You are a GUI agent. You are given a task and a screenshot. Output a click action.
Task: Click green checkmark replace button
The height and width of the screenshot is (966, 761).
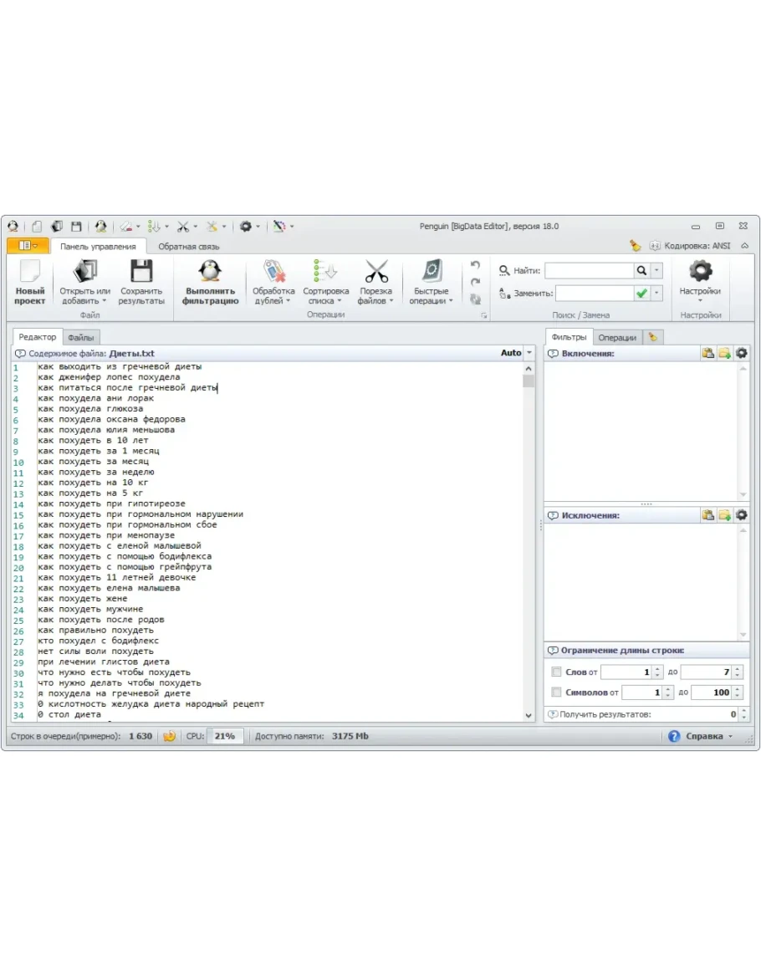pyautogui.click(x=641, y=294)
